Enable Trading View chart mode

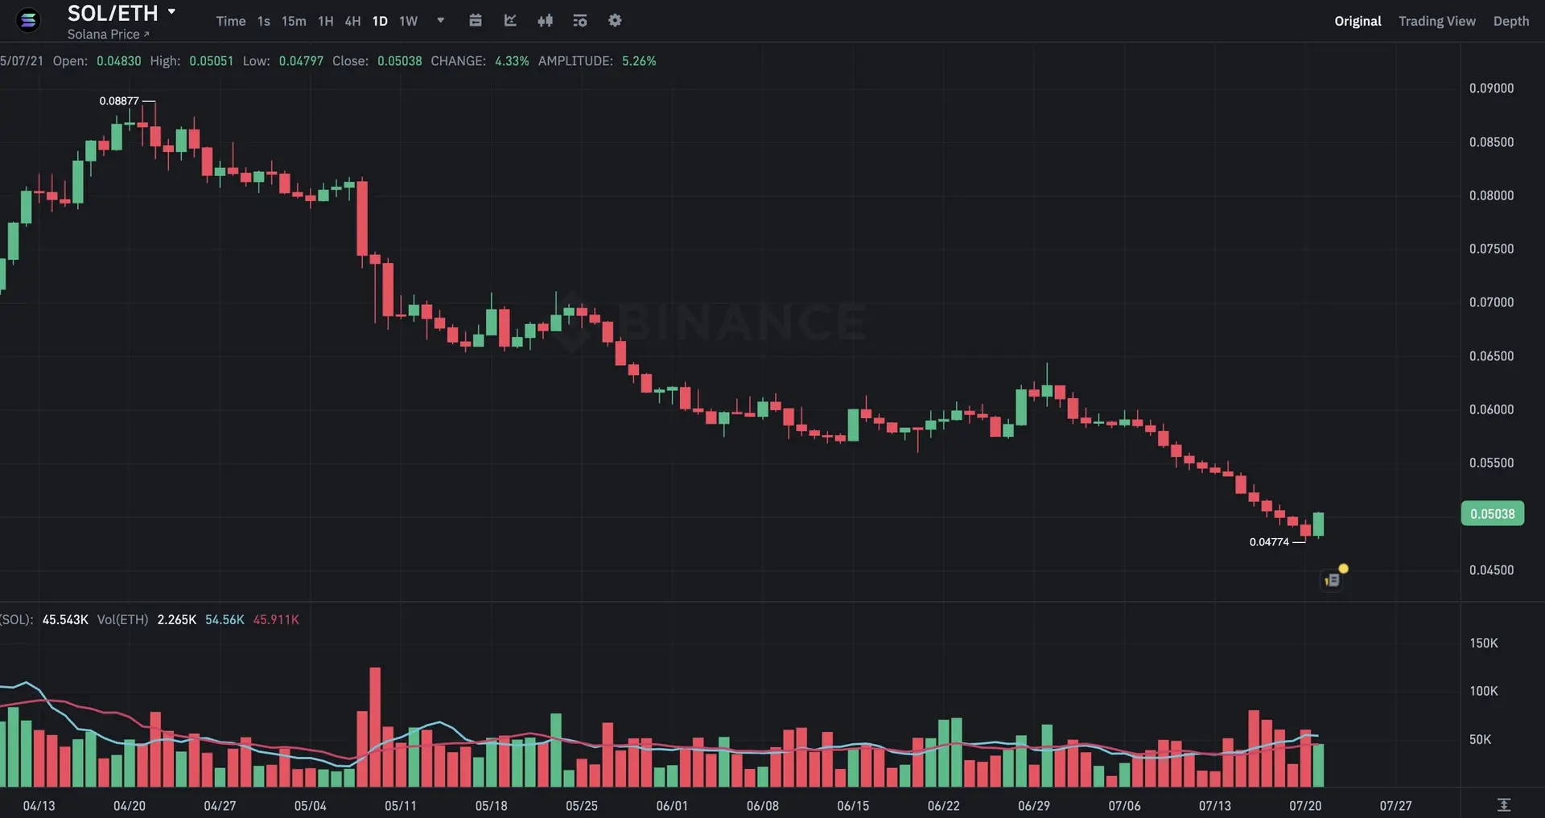[1437, 22]
